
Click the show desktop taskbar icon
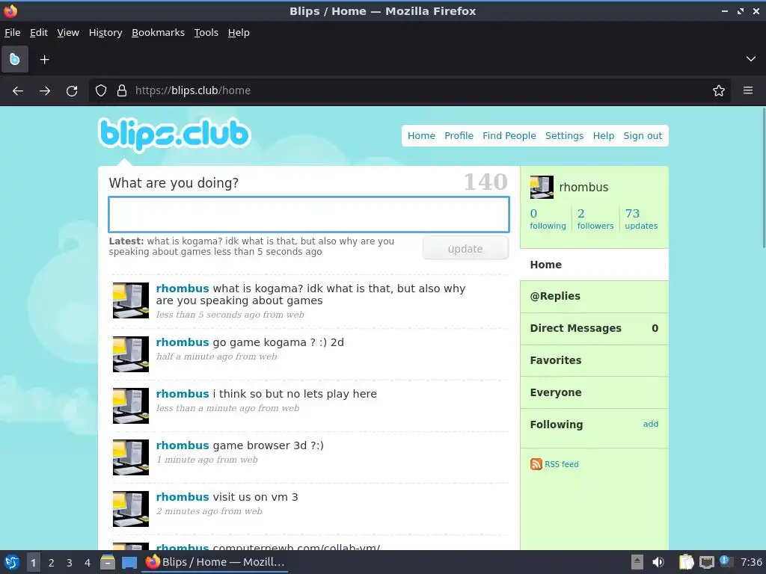click(129, 563)
